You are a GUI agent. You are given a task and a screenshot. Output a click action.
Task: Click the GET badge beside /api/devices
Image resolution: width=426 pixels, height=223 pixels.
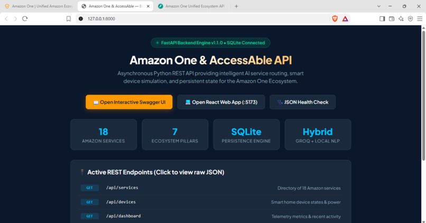[x=90, y=202]
